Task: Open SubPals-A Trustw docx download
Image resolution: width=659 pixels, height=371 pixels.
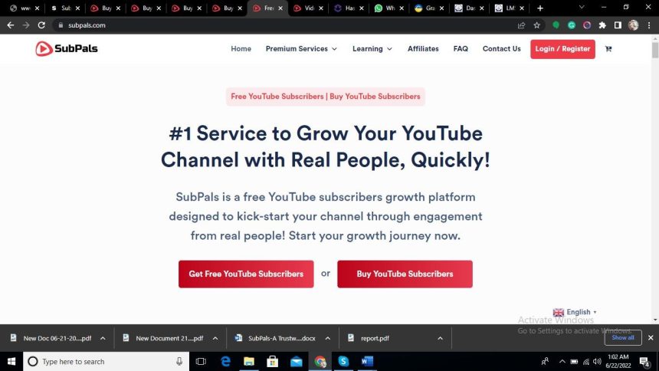Action: (281, 338)
